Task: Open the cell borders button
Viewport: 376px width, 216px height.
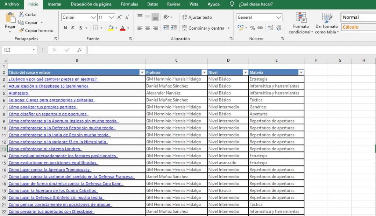Action: [x=95, y=28]
